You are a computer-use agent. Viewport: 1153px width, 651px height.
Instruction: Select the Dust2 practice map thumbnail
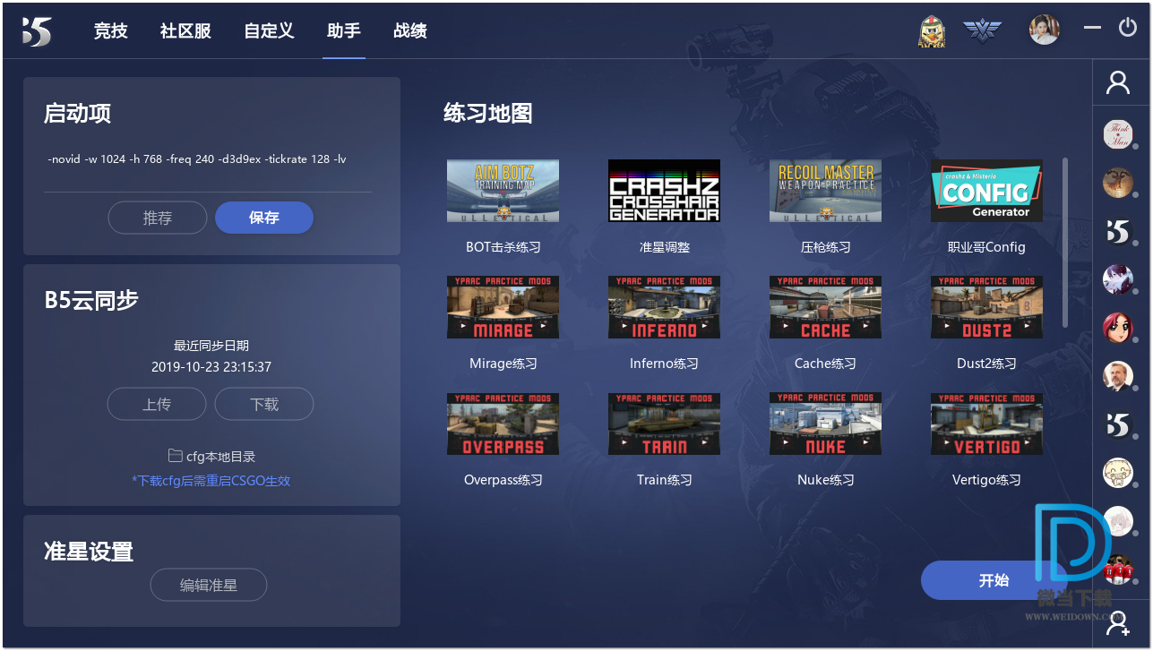point(986,307)
